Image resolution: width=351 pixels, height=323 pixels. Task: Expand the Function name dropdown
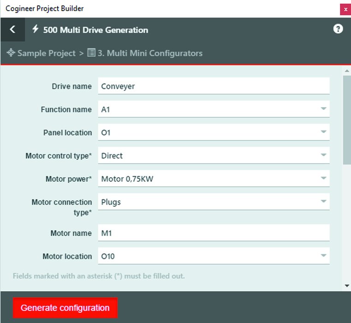click(x=323, y=109)
